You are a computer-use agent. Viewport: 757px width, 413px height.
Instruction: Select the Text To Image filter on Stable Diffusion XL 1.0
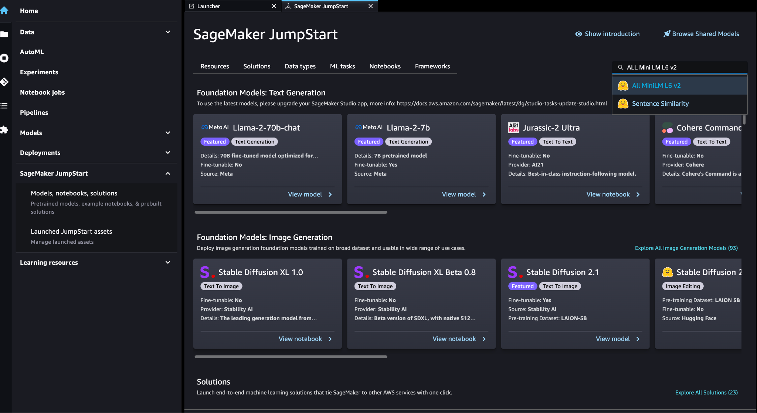tap(221, 286)
